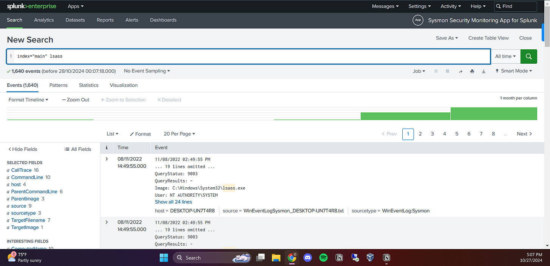
Task: Export search results via download icon
Action: [484, 71]
